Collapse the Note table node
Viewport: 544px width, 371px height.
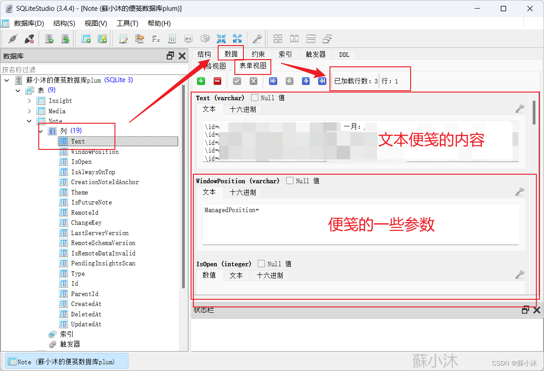pyautogui.click(x=30, y=121)
